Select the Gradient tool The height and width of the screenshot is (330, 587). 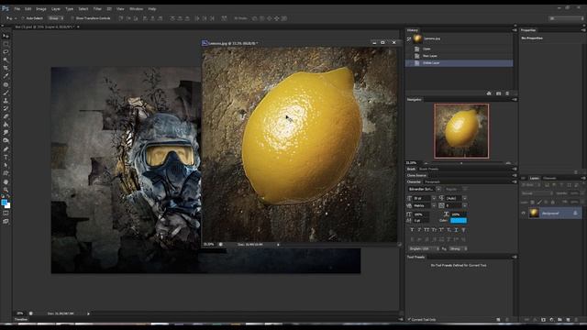pos(6,125)
